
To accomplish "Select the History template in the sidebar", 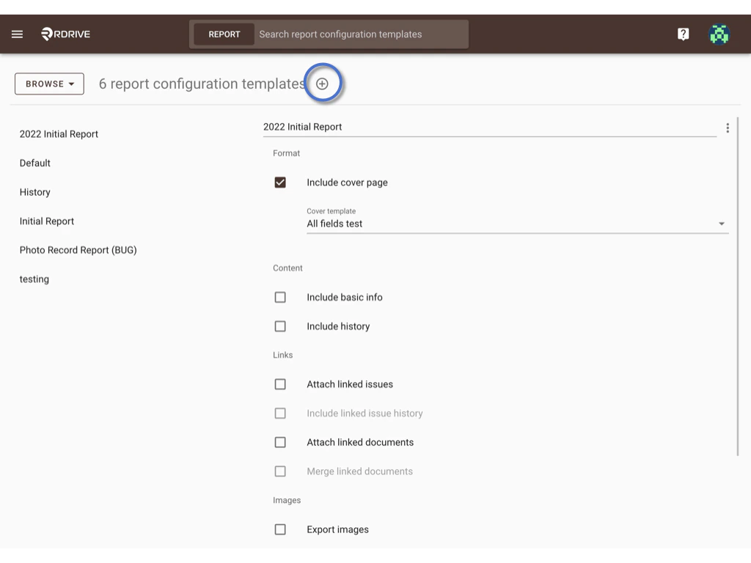I will pos(34,192).
